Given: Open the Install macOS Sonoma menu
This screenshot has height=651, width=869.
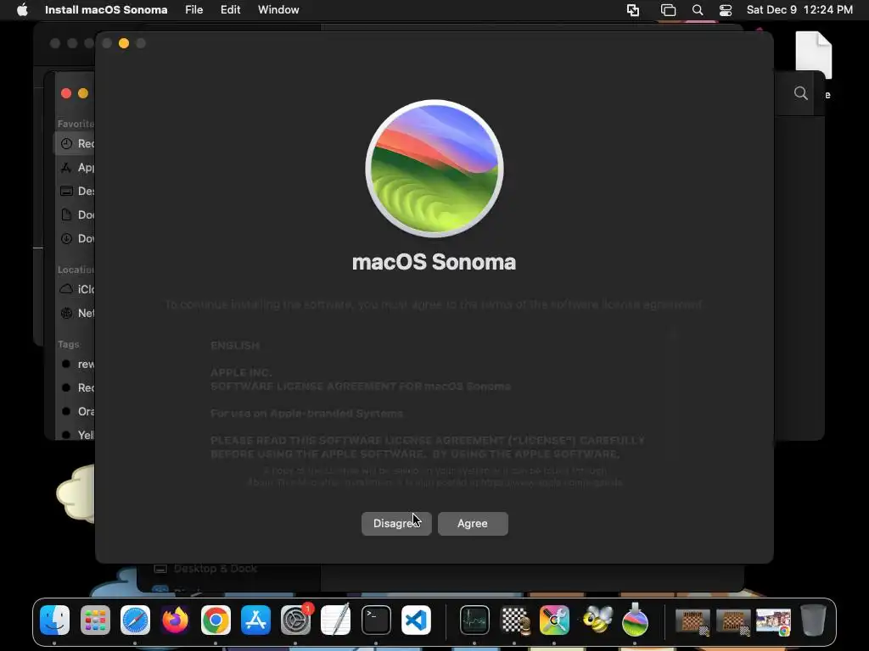Looking at the screenshot, I should point(106,10).
